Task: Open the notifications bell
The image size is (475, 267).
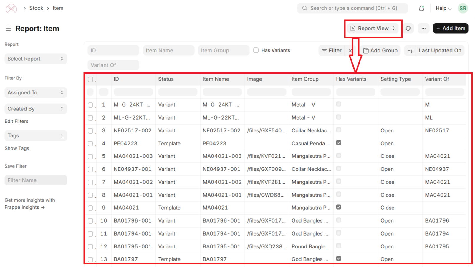Action: pyautogui.click(x=421, y=8)
